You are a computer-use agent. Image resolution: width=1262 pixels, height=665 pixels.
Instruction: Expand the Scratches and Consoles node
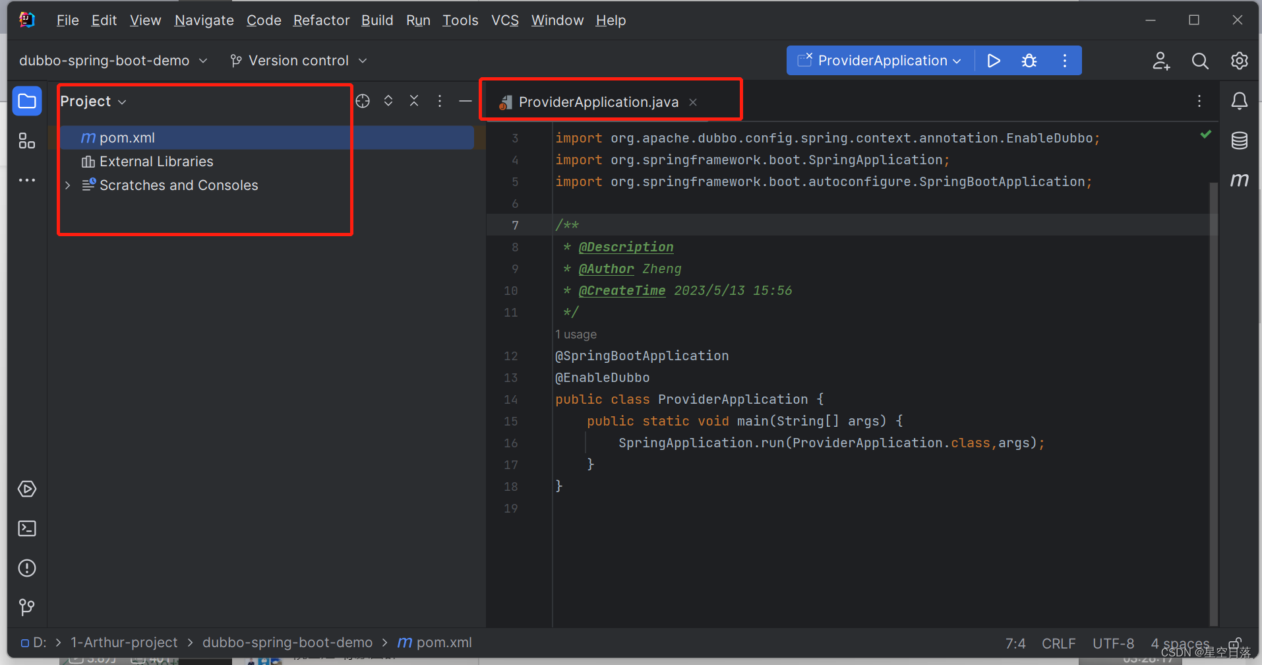67,185
